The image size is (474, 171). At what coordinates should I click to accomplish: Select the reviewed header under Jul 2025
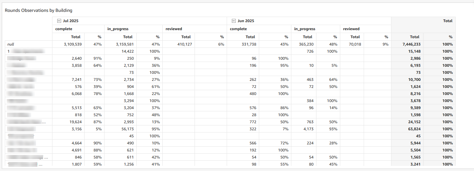tap(174, 29)
